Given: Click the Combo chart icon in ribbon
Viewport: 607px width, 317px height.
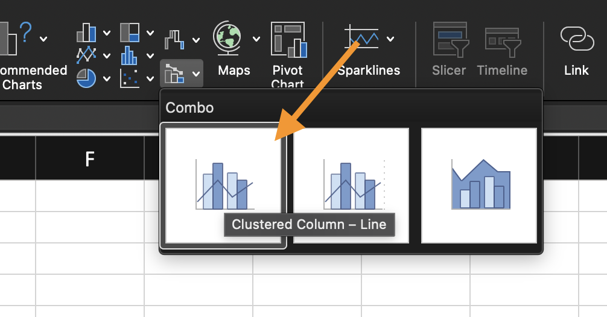Looking at the screenshot, I should [x=174, y=74].
